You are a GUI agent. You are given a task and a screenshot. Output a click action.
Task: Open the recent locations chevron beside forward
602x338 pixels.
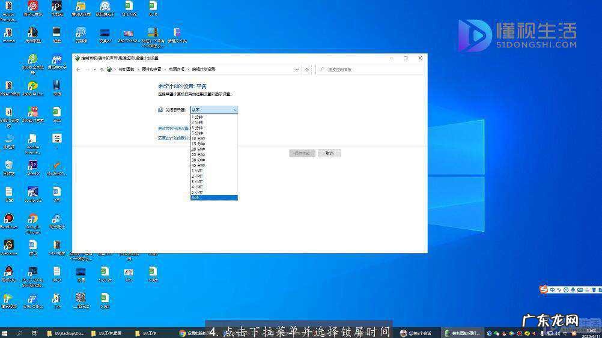coord(94,70)
